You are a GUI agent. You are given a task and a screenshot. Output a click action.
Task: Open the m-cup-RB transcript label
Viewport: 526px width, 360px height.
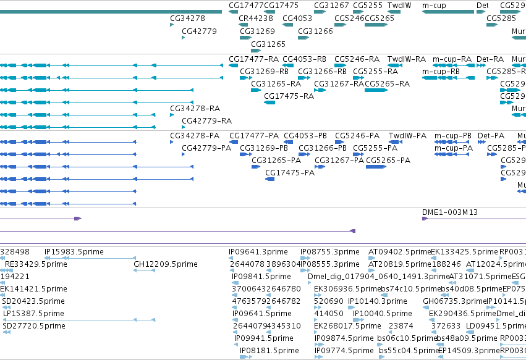[441, 72]
